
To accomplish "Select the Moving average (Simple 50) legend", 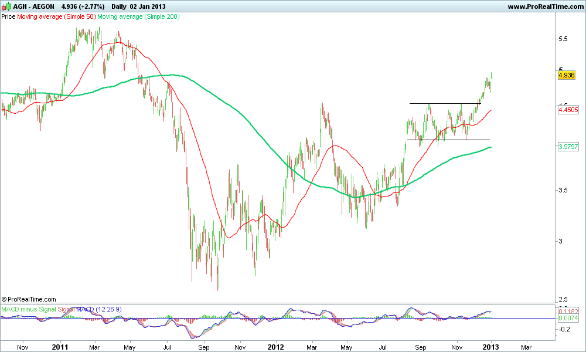I will point(56,16).
